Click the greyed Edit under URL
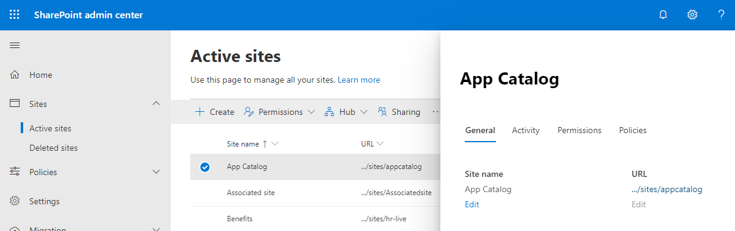Screen dimensions: 735x231 click(x=639, y=204)
